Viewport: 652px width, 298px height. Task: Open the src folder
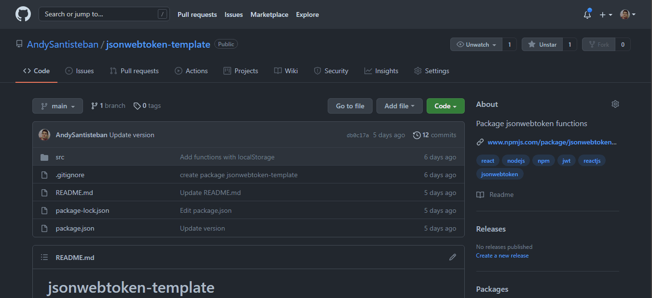60,157
